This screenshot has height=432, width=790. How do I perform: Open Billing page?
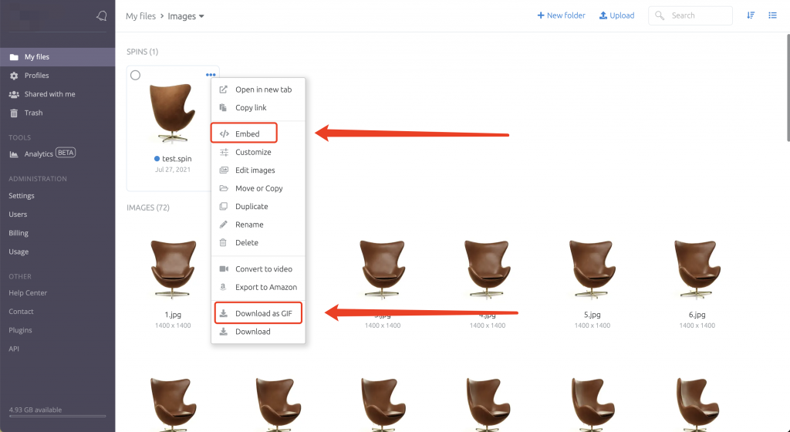[19, 233]
